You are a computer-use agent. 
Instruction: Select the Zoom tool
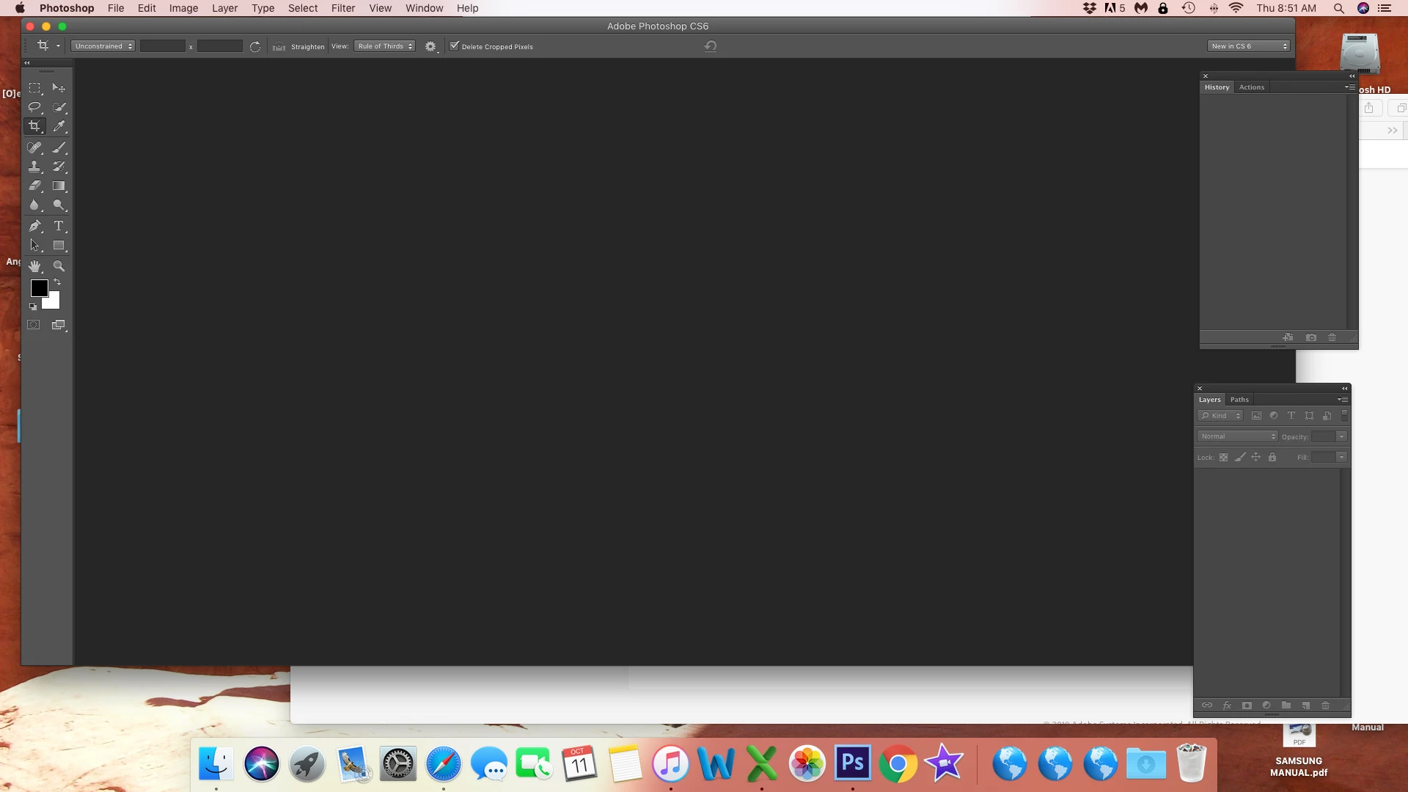[59, 266]
